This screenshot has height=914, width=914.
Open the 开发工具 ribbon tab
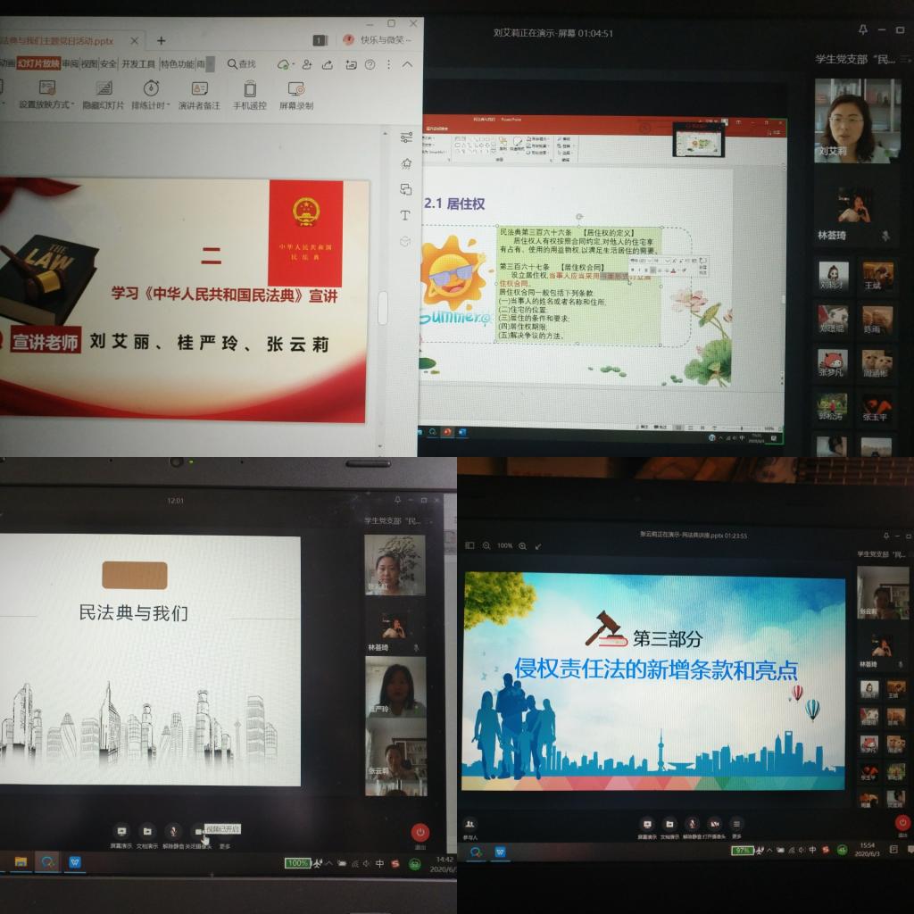tap(138, 64)
